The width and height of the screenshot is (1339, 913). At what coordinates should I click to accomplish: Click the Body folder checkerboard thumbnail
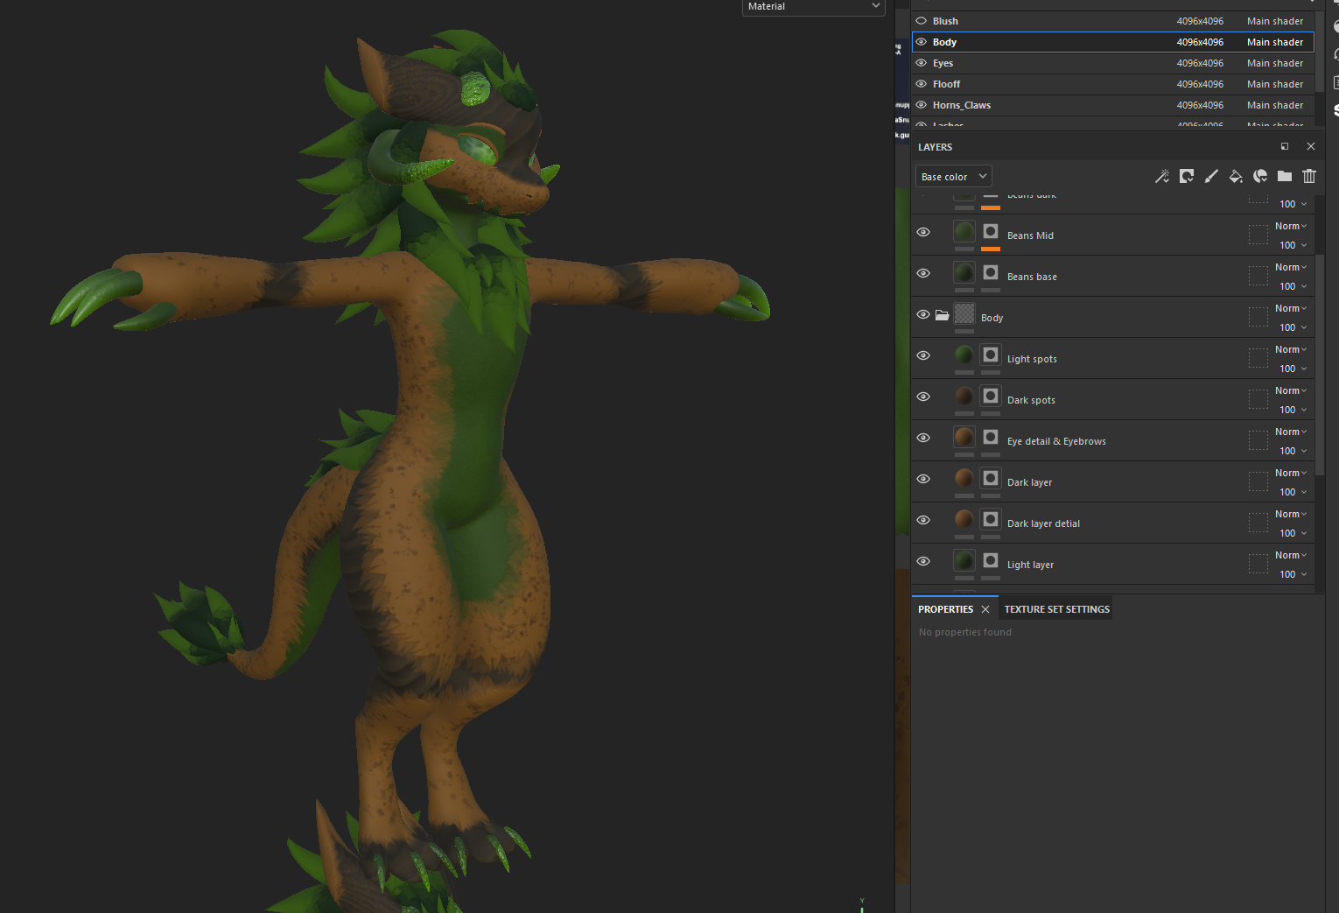(x=964, y=313)
